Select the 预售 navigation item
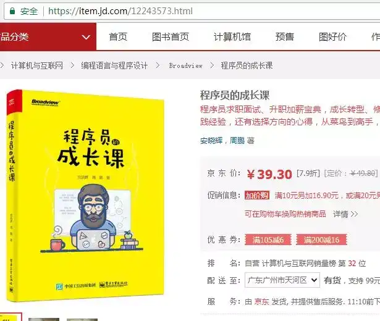This screenshot has height=321, width=380. (x=284, y=37)
